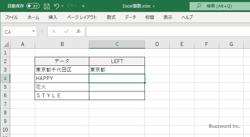Click empty cell C5 beside 花火

click(x=117, y=87)
